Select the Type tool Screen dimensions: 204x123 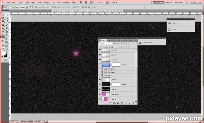[x=7, y=39]
